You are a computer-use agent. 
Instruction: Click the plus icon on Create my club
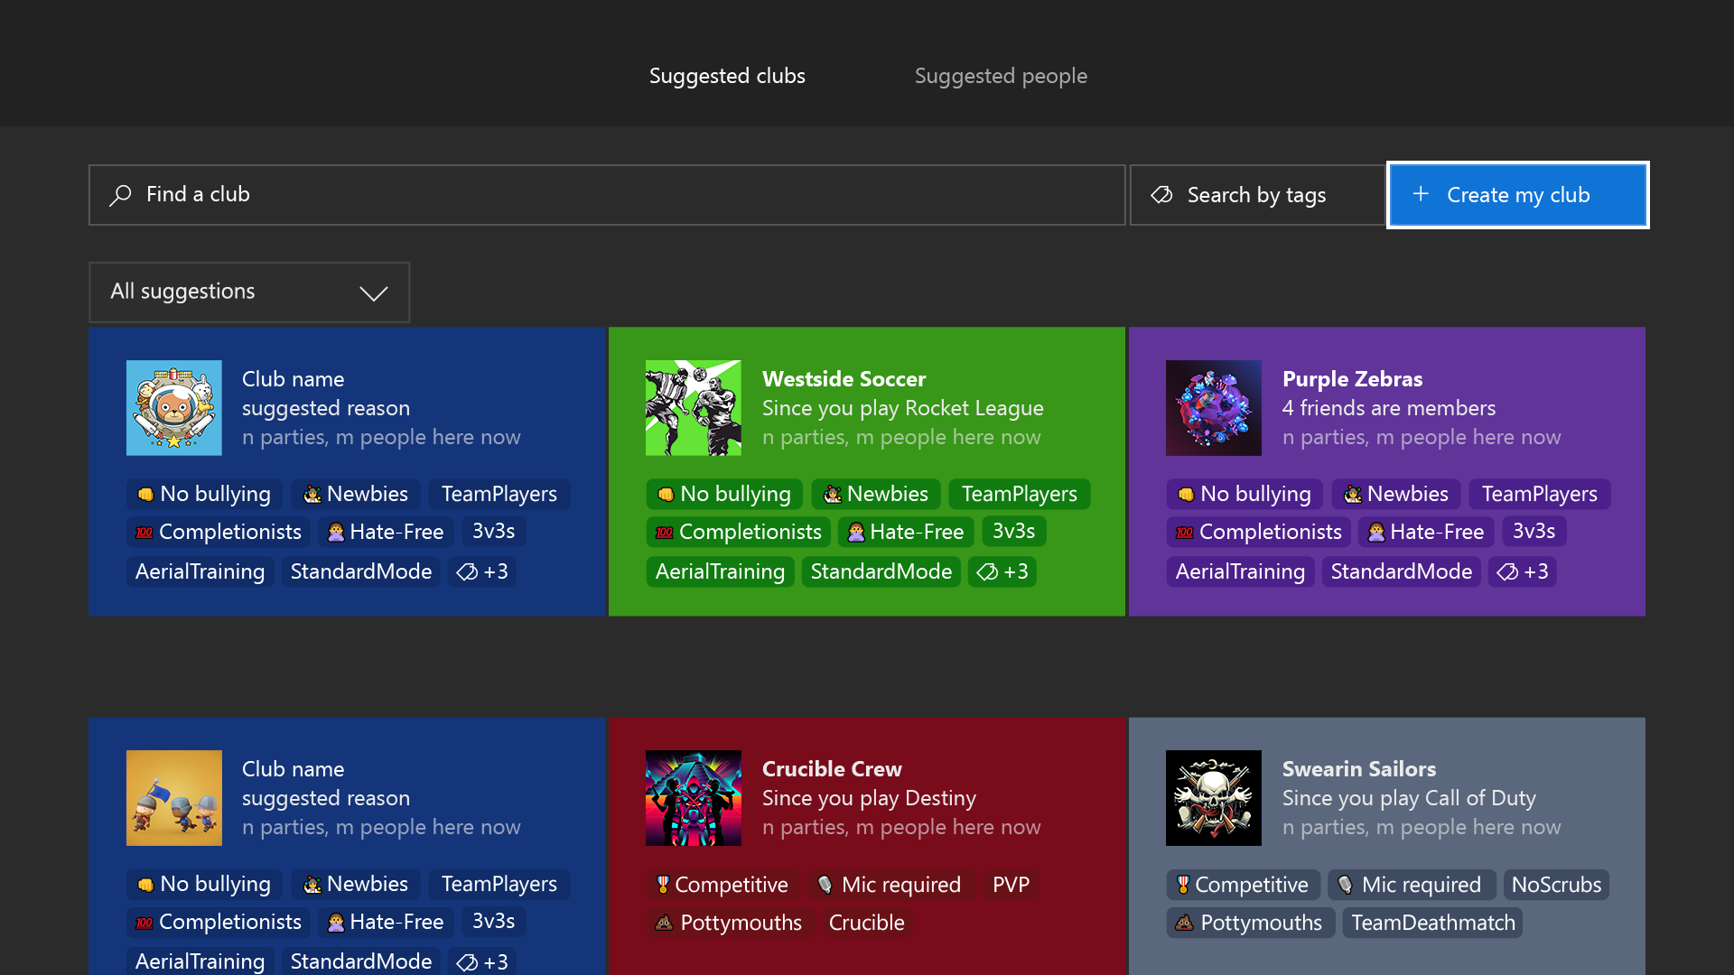1421,194
